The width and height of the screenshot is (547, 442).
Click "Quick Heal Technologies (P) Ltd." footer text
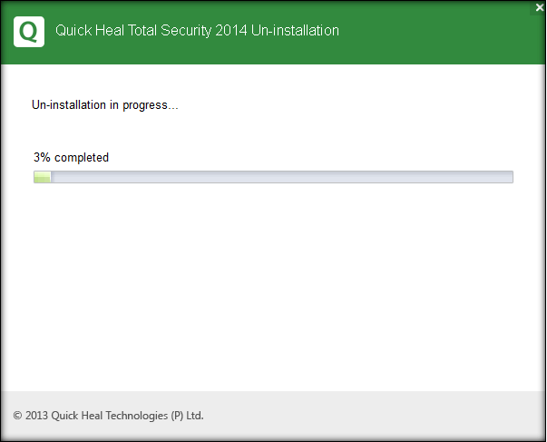pos(128,416)
